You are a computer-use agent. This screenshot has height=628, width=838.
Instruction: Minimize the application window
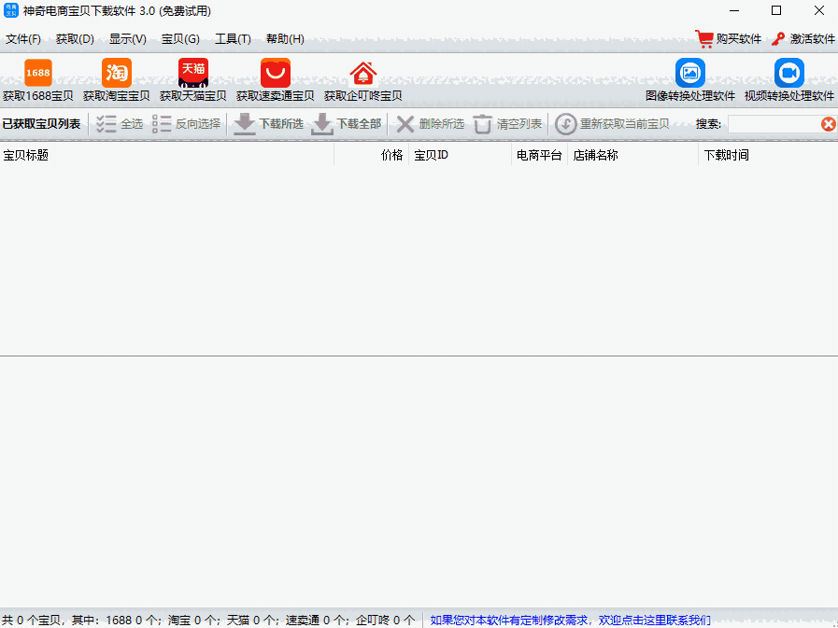[x=734, y=10]
